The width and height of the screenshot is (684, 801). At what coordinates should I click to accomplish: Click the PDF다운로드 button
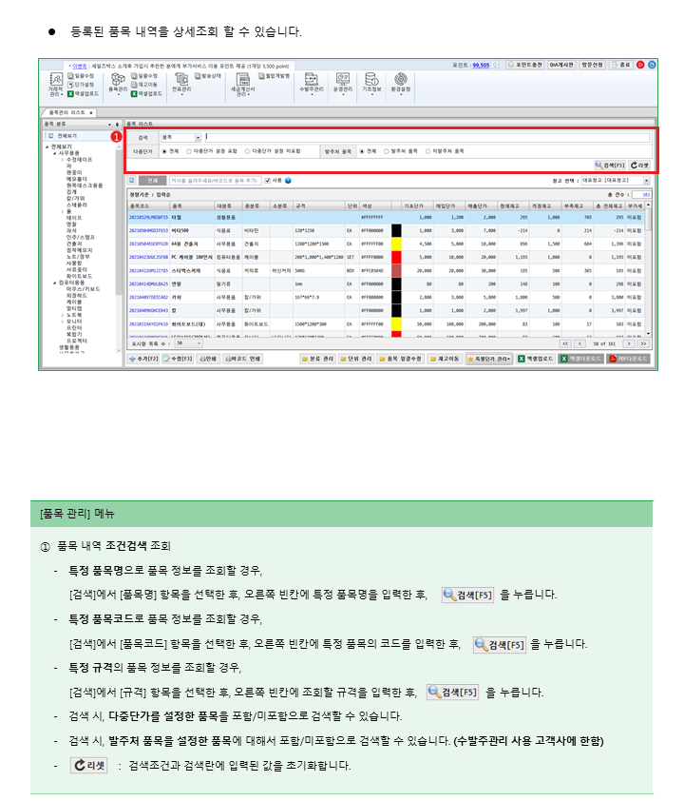coord(628,359)
